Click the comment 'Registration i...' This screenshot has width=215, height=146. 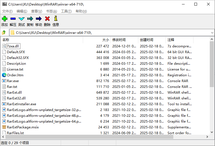179,75
